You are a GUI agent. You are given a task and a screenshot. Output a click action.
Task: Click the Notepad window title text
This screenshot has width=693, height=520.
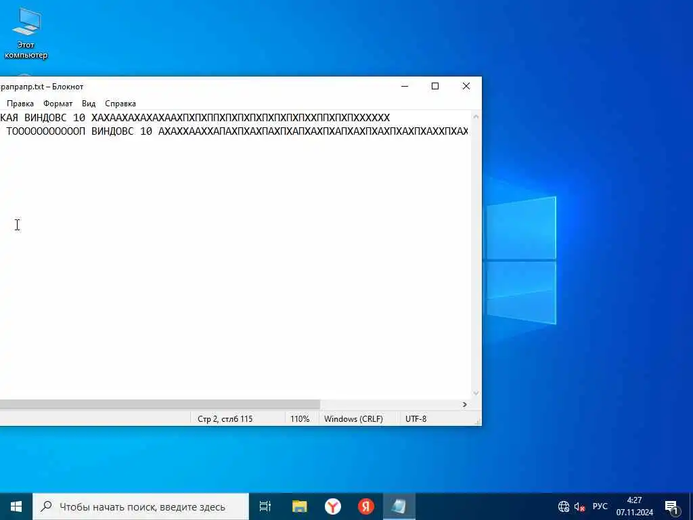(41, 87)
